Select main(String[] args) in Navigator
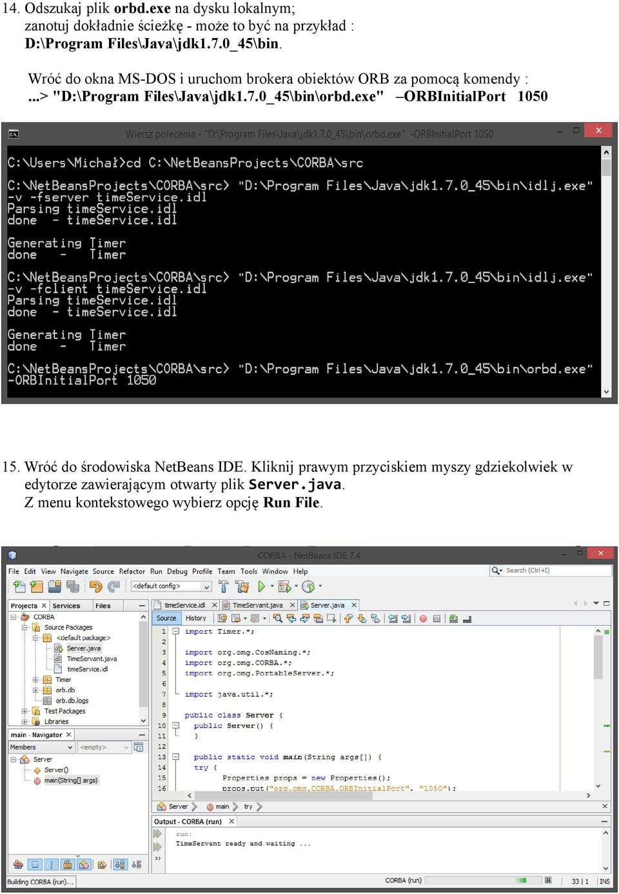The width and height of the screenshot is (619, 894). tap(71, 781)
